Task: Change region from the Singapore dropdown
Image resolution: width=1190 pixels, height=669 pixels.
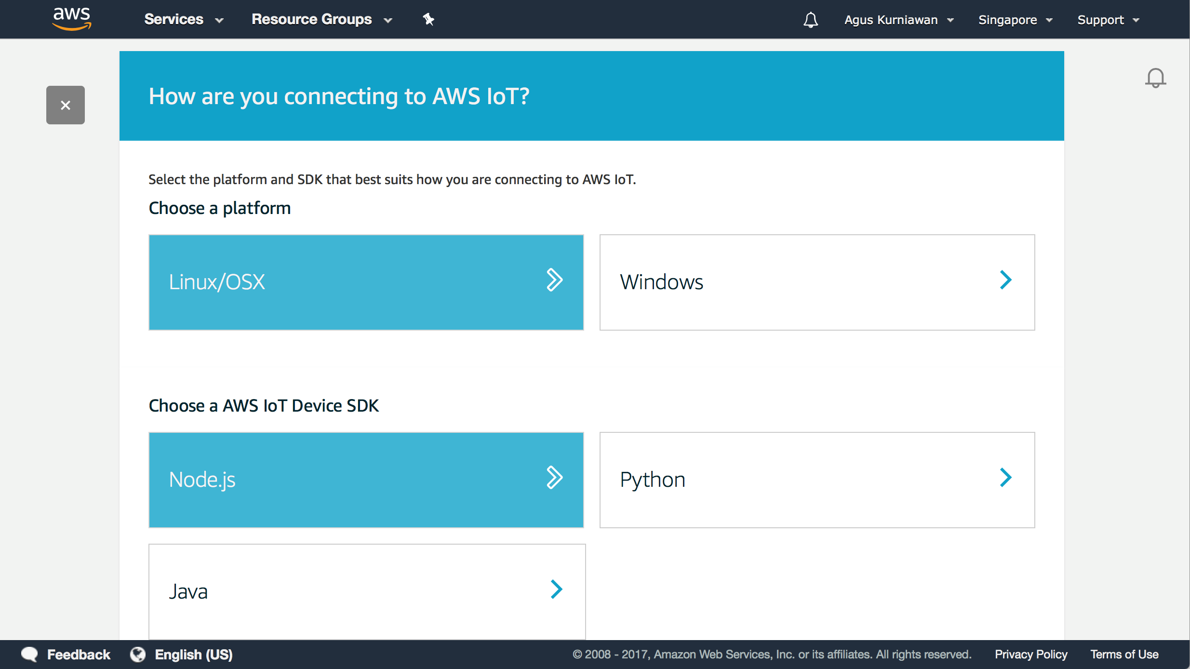Action: (1015, 20)
